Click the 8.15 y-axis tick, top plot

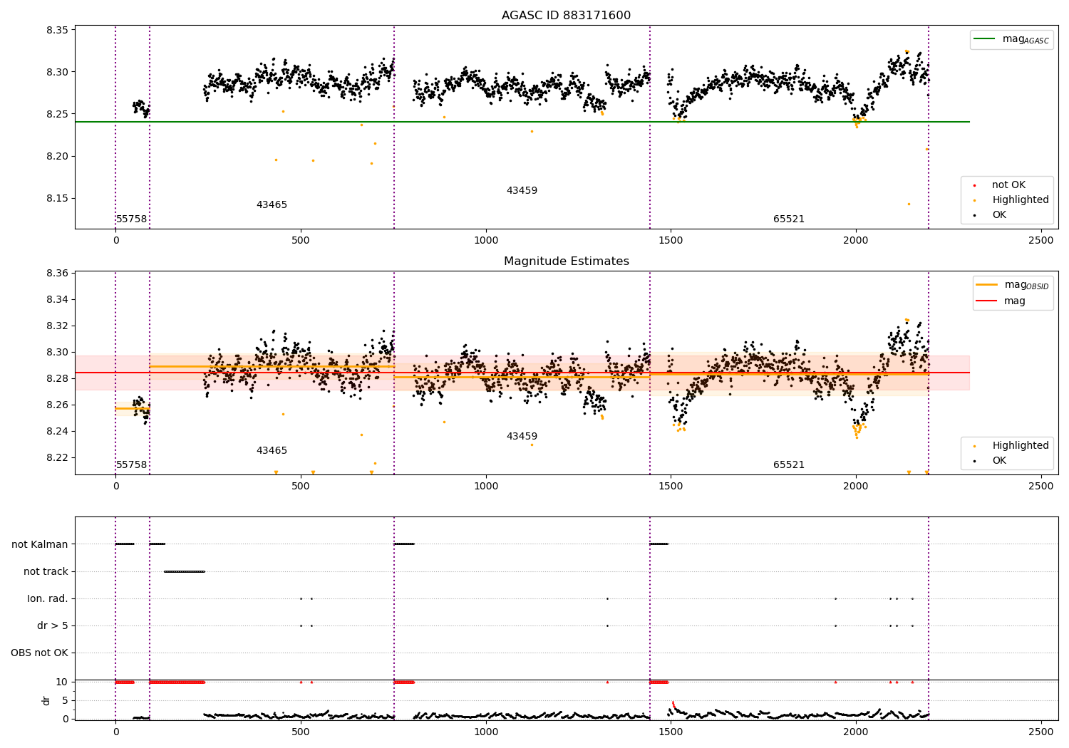pos(56,199)
